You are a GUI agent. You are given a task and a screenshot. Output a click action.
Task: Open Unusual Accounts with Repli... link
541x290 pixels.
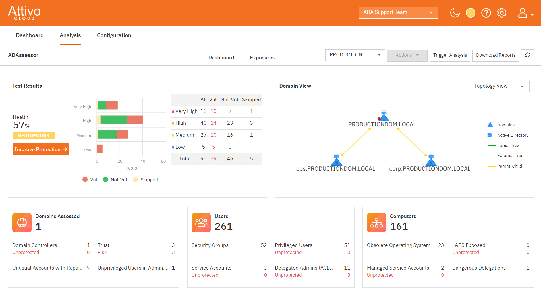click(x=47, y=268)
